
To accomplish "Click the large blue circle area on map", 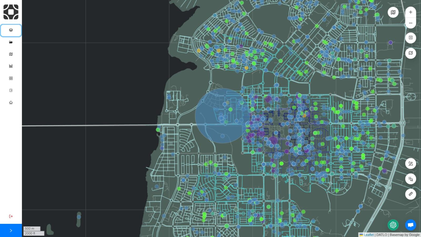I will point(223,116).
